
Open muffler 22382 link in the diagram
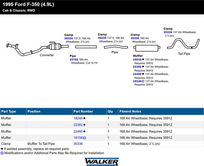point(137,67)
